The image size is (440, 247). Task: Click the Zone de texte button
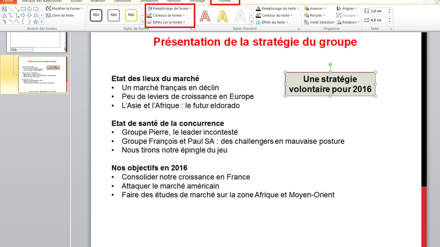click(60, 15)
